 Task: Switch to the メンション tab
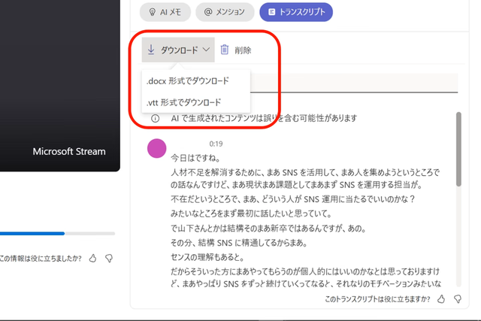click(225, 12)
